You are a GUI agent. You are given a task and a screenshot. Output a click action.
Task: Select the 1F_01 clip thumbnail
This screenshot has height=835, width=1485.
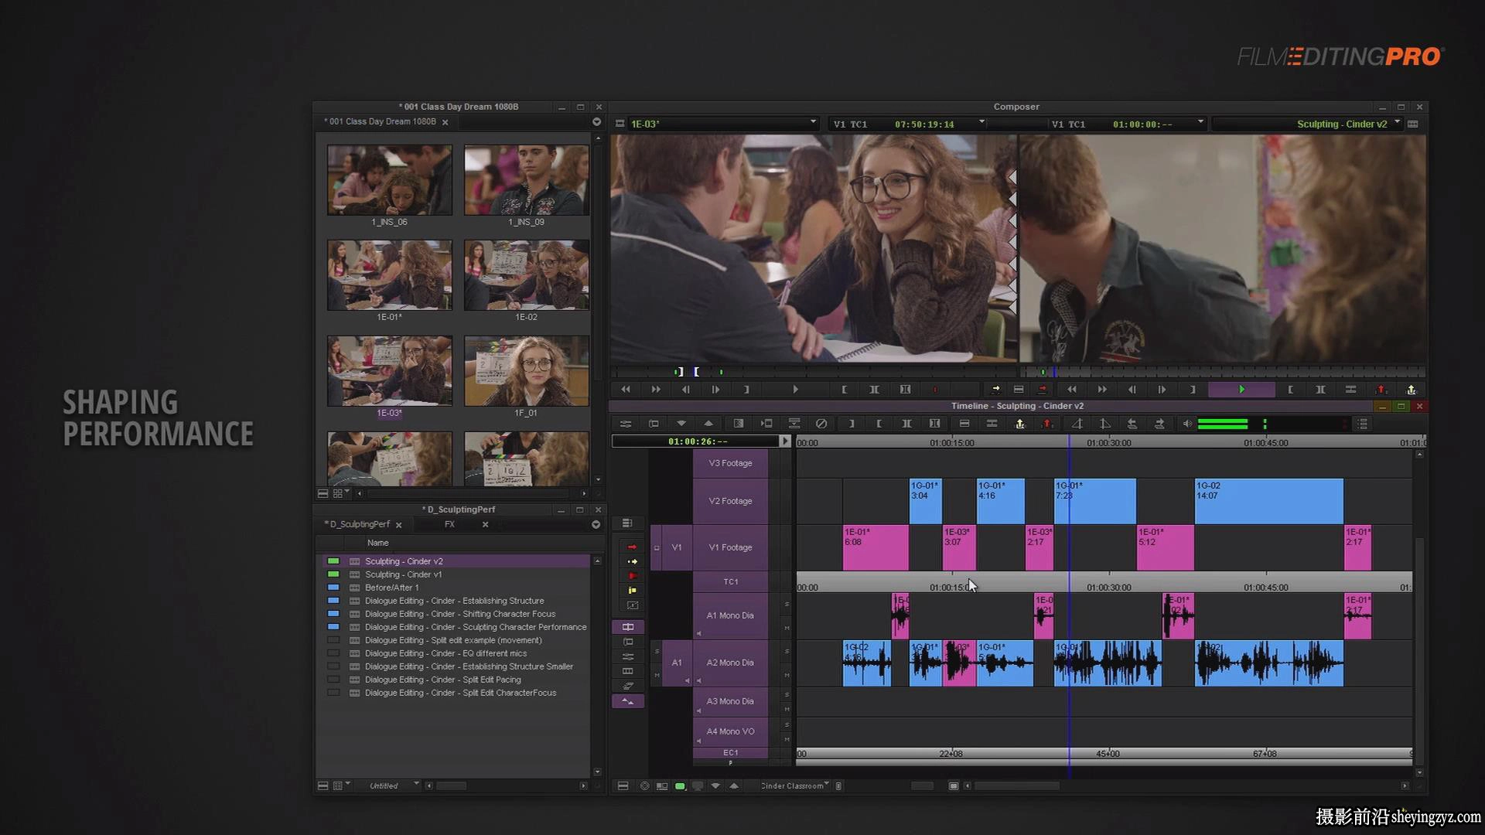pos(527,371)
